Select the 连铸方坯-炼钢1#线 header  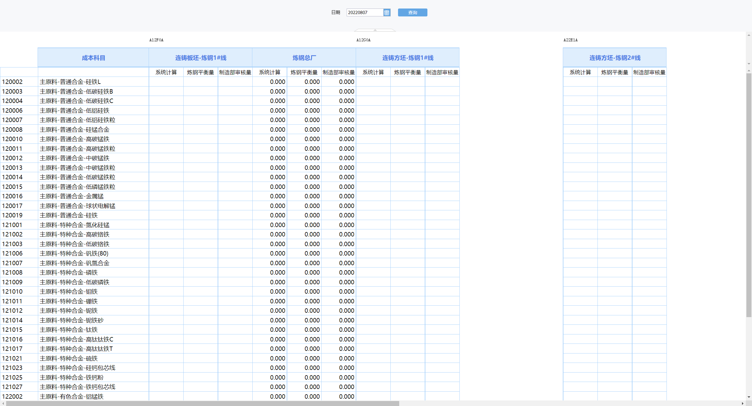pos(408,58)
